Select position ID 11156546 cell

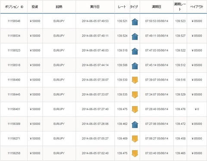pos(14,21)
